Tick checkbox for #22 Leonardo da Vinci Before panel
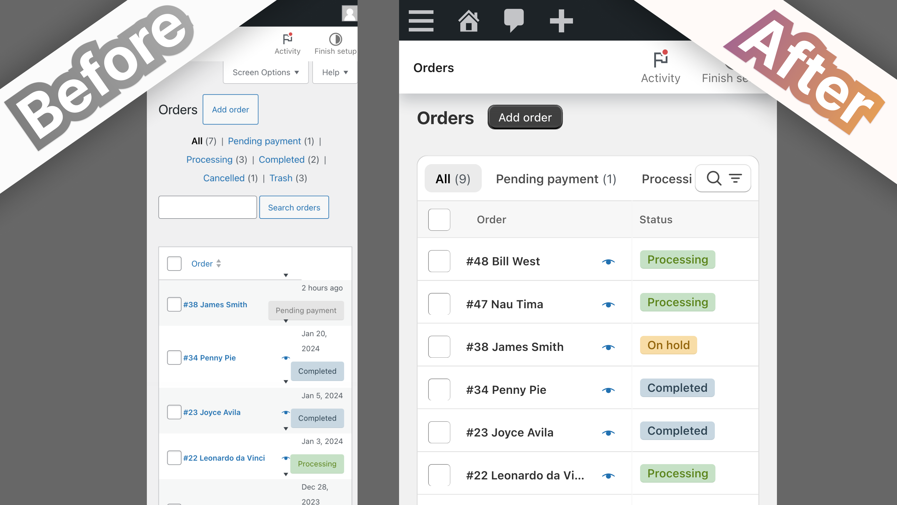The width and height of the screenshot is (897, 505). coord(174,458)
